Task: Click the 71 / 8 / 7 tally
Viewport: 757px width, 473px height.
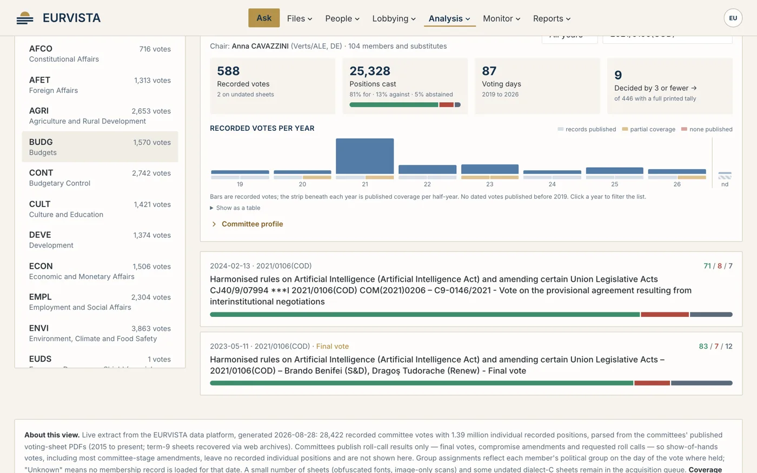Action: tap(718, 266)
